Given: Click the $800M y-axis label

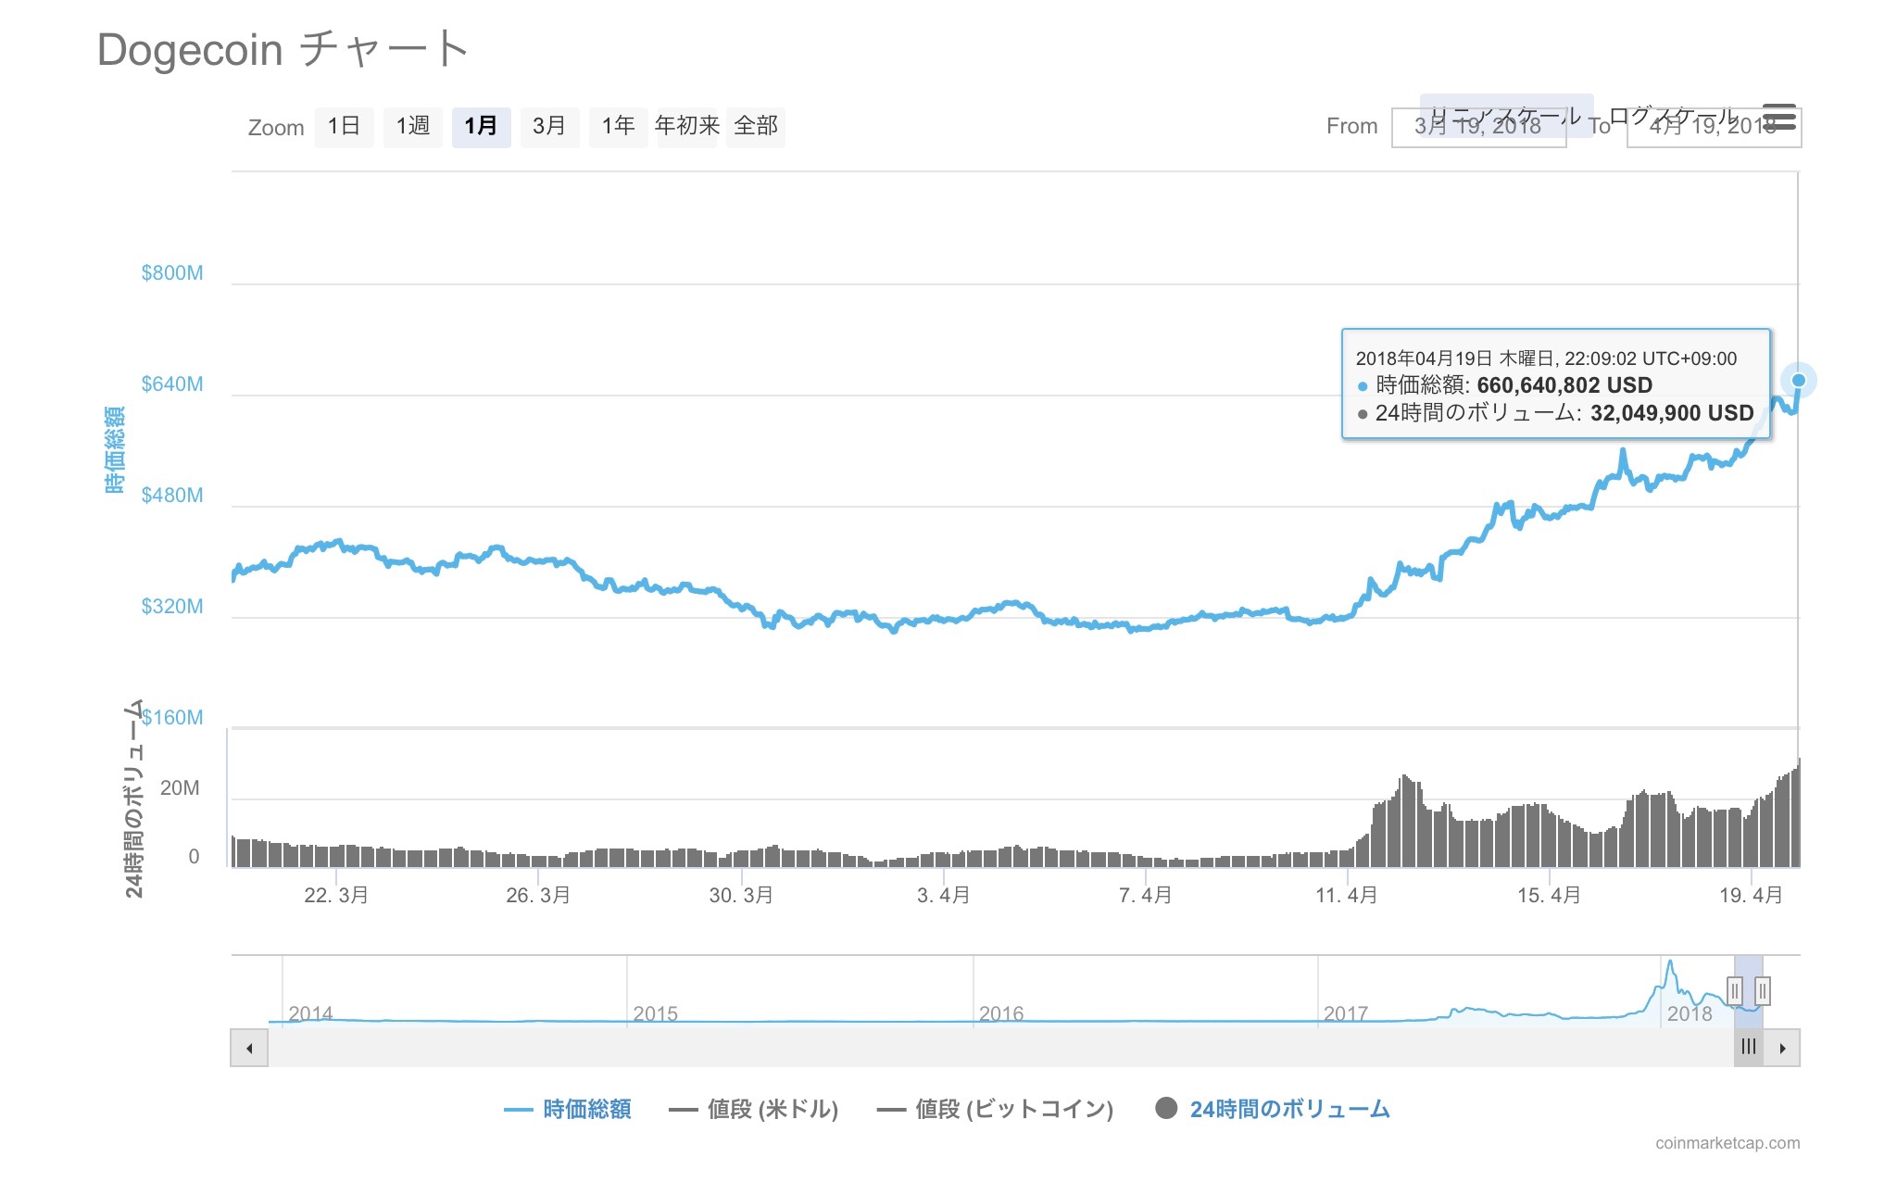Looking at the screenshot, I should coord(172,272).
